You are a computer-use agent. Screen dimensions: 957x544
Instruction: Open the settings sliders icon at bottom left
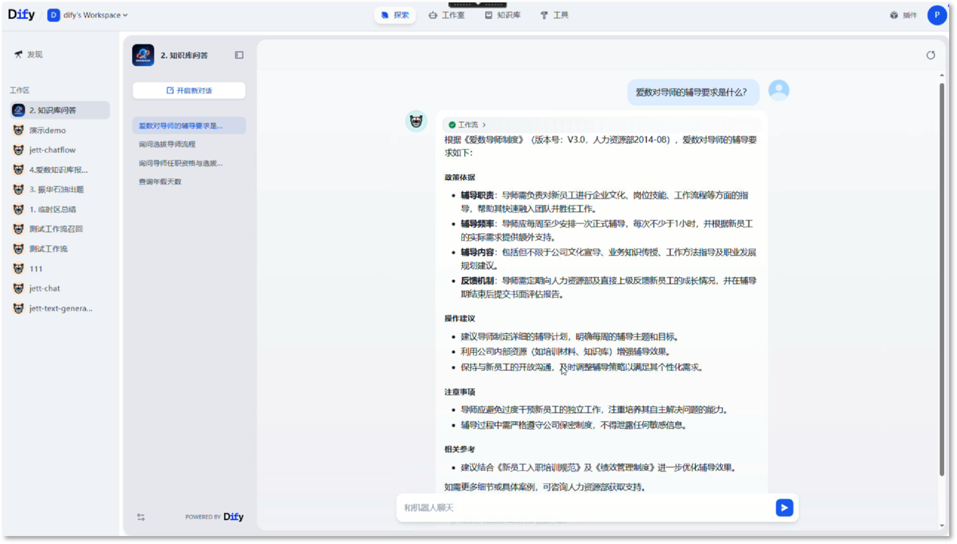pyautogui.click(x=141, y=517)
